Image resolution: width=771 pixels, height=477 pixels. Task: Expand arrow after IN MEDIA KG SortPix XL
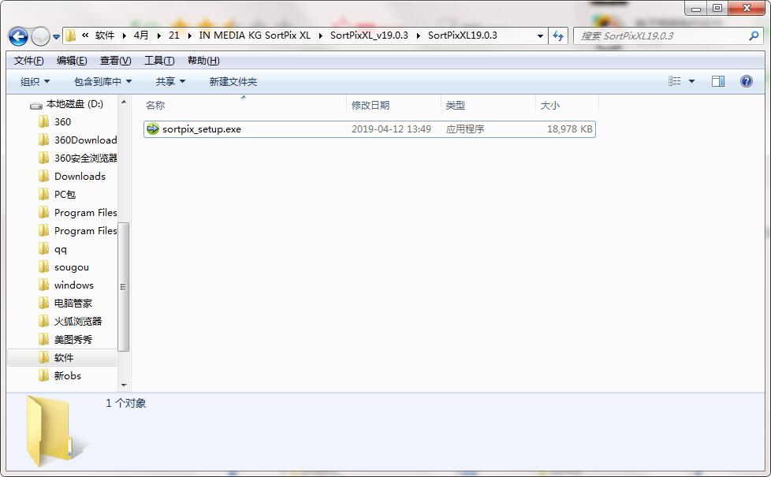[x=320, y=36]
